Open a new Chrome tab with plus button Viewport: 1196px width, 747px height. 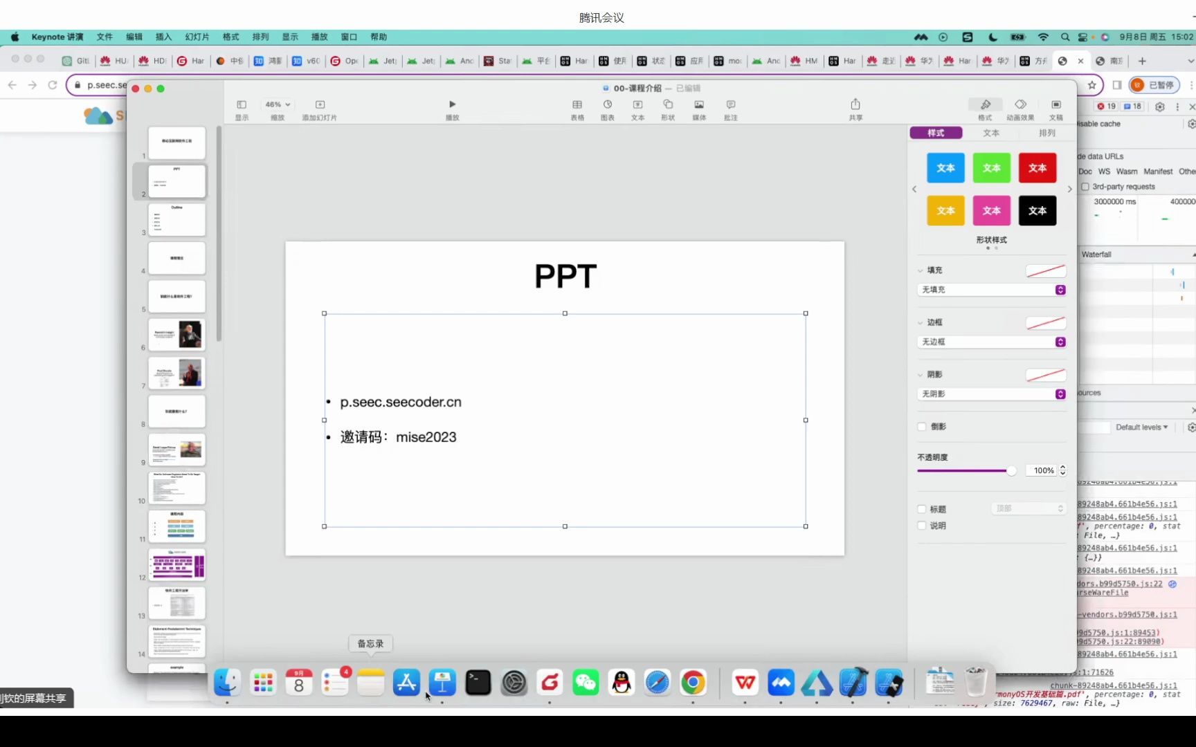click(x=1142, y=61)
